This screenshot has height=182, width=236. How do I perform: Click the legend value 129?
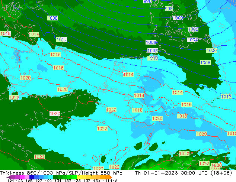[x=48, y=181]
